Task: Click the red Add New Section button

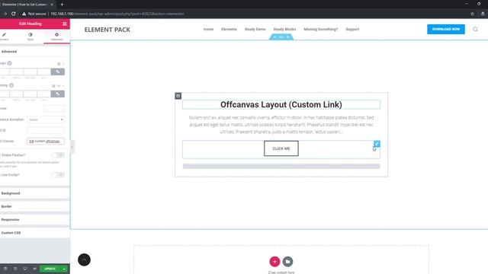Action: 274,262
